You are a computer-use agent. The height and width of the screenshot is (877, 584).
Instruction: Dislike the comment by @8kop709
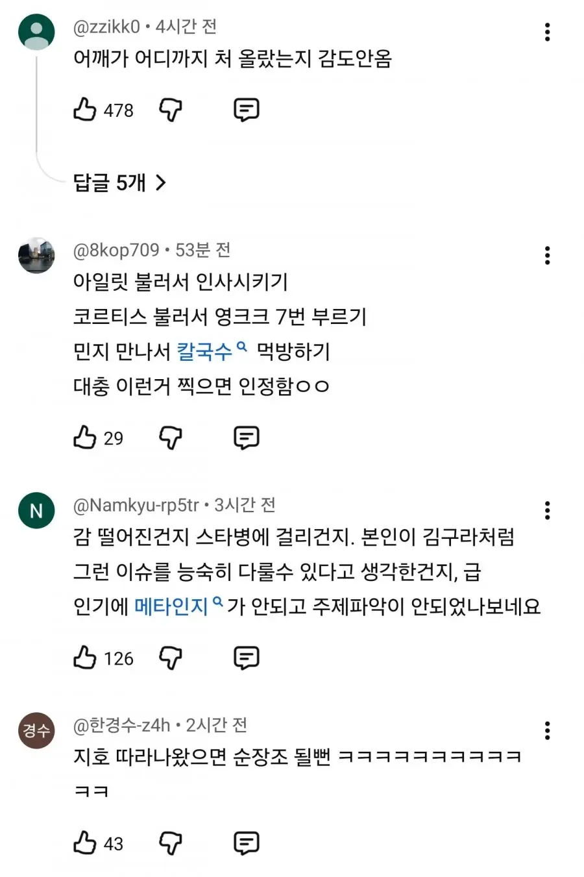pos(171,438)
